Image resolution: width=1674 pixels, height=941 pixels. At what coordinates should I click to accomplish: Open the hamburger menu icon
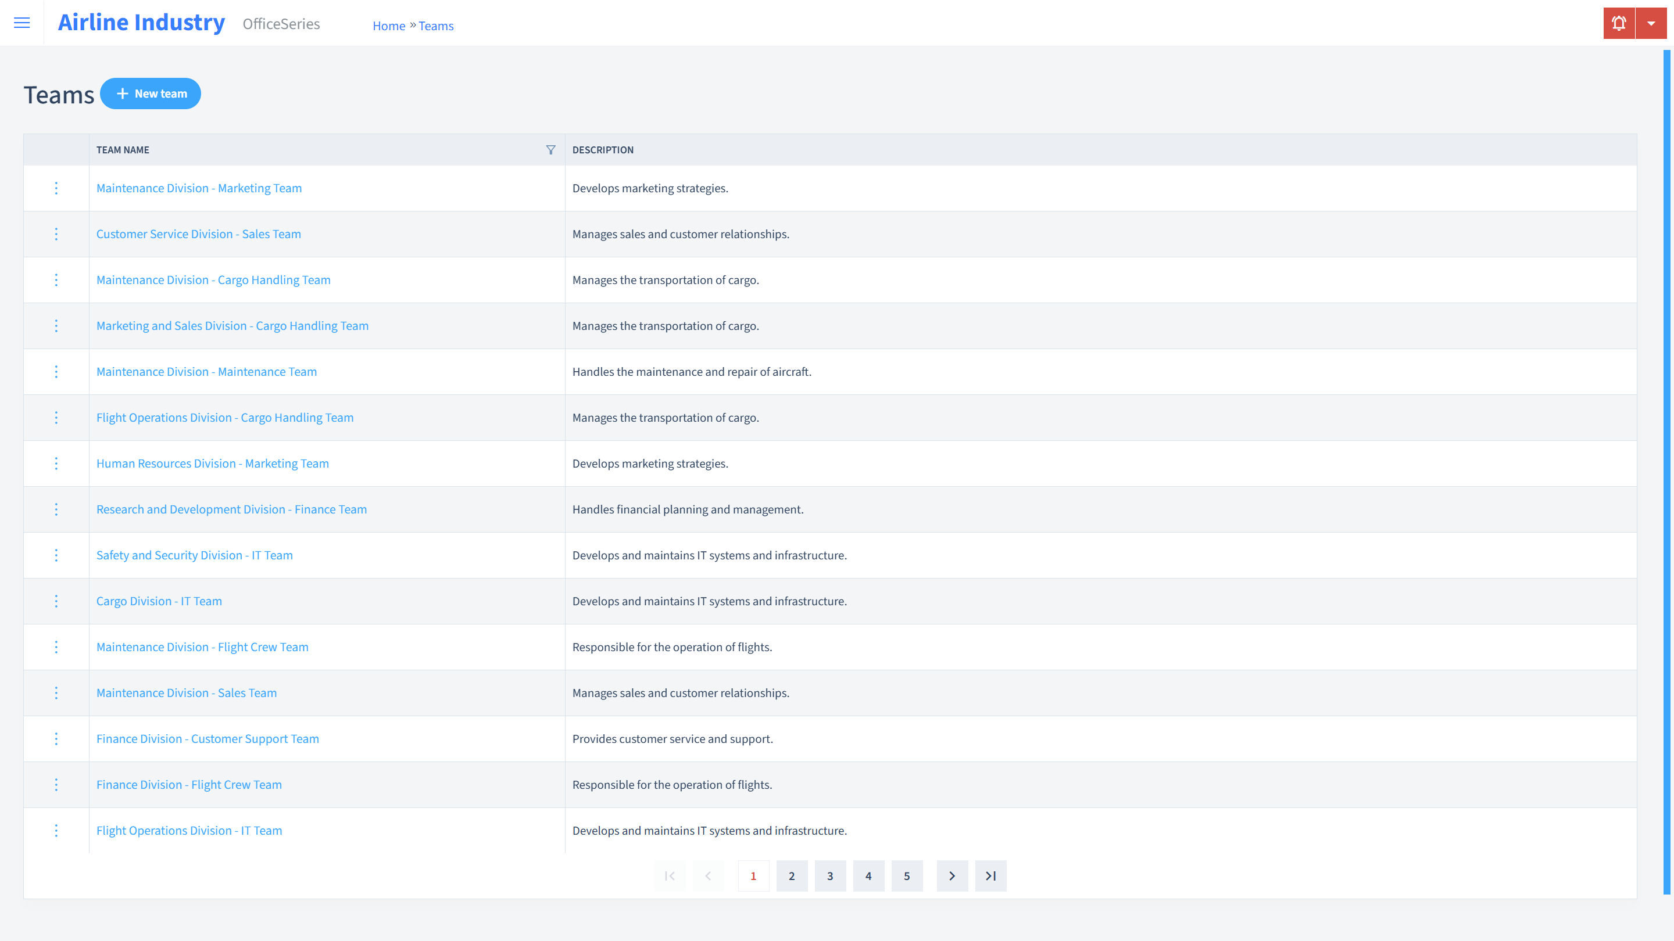tap(22, 23)
